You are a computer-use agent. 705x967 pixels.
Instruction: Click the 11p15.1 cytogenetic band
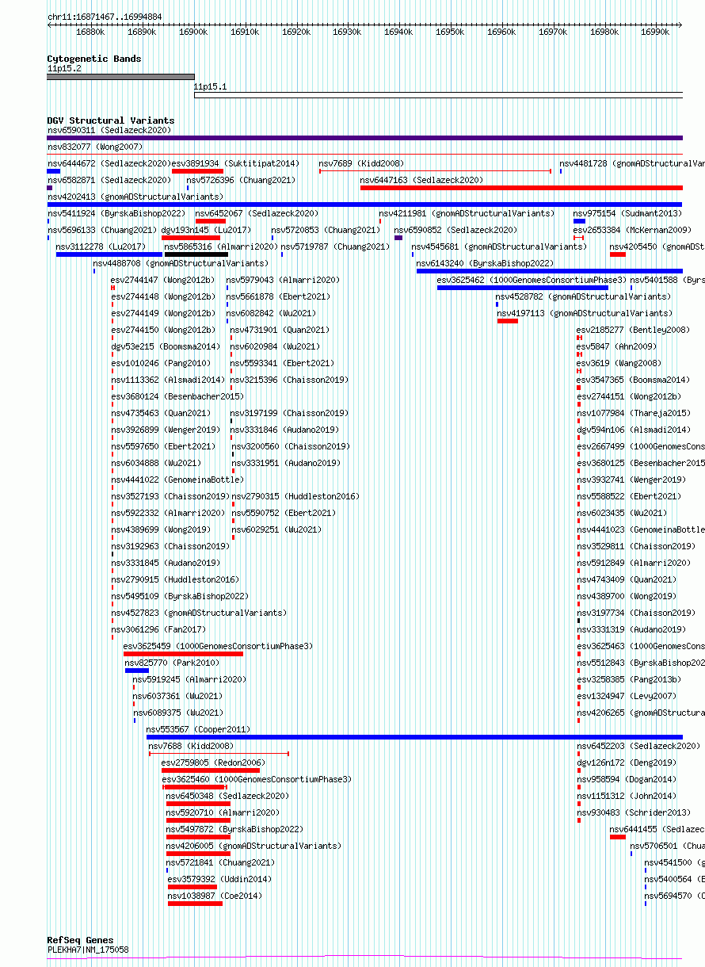(x=438, y=96)
